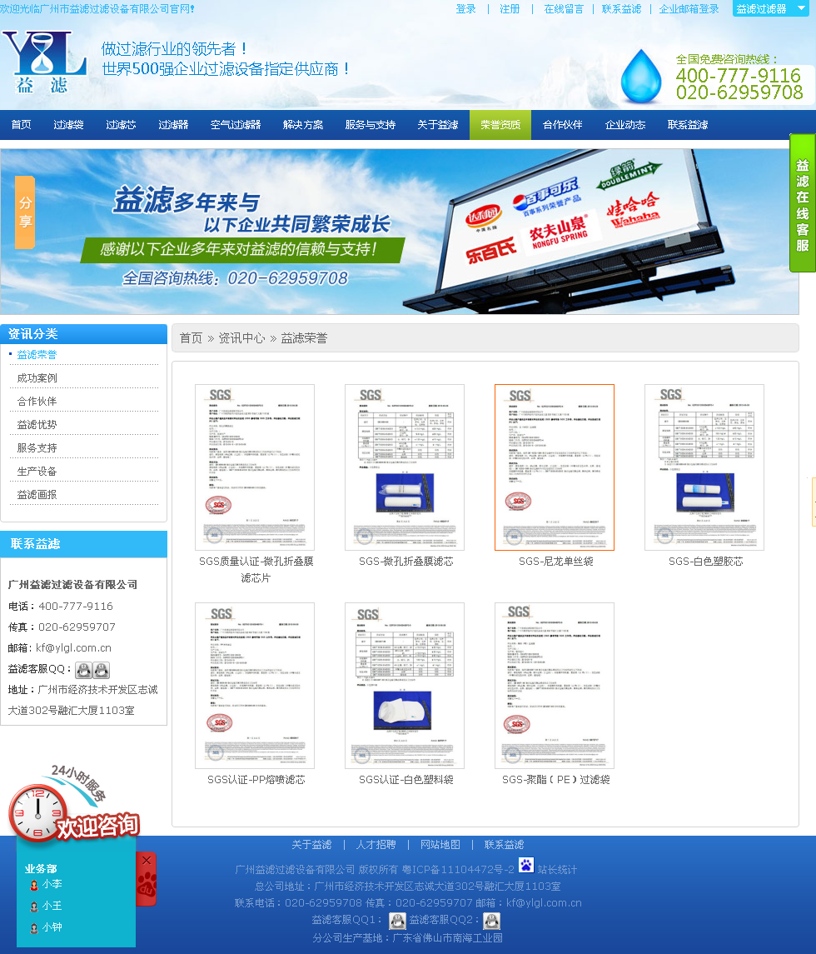This screenshot has height=954, width=816.
Task: Open SGS认证-白色塑料袋 certificate image
Action: coord(405,686)
